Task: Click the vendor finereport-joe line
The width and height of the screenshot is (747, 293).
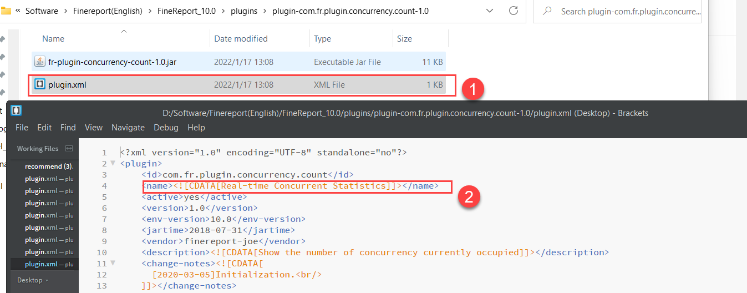Action: 223,241
